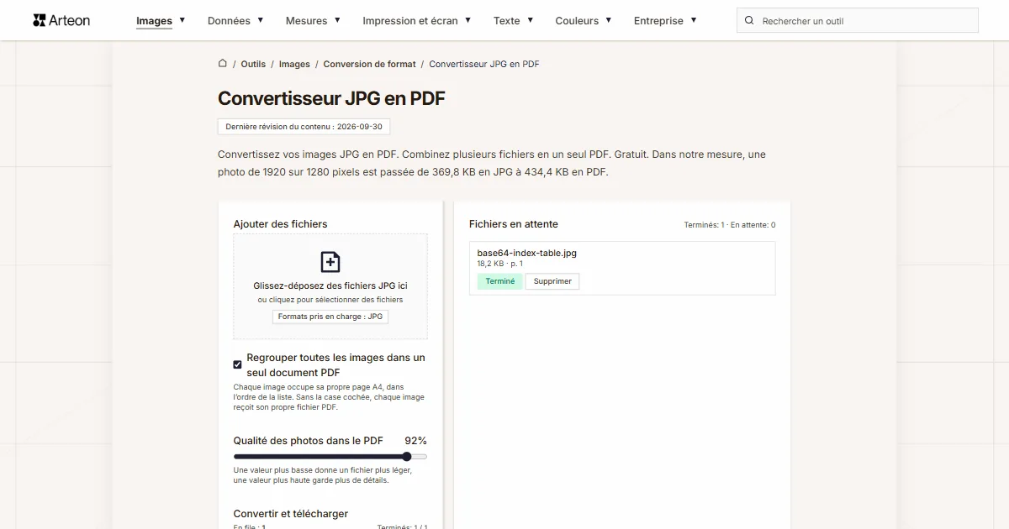Expand the Texte dropdown
This screenshot has width=1009, height=529.
pos(514,21)
